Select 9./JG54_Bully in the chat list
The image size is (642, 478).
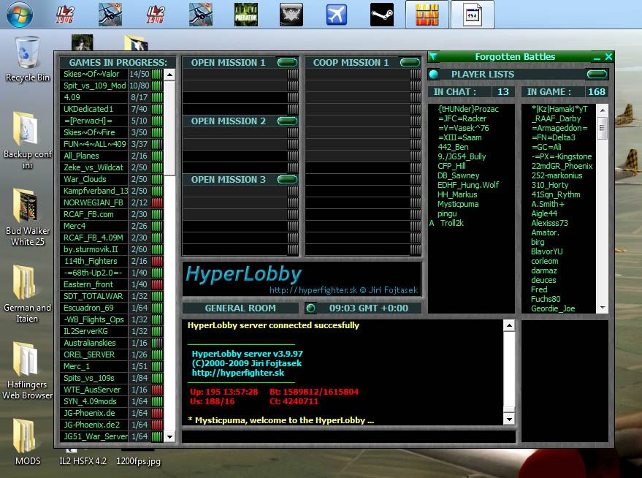click(x=462, y=156)
